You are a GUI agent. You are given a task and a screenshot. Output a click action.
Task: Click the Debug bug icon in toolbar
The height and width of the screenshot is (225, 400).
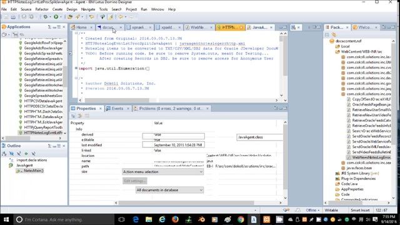click(45, 17)
